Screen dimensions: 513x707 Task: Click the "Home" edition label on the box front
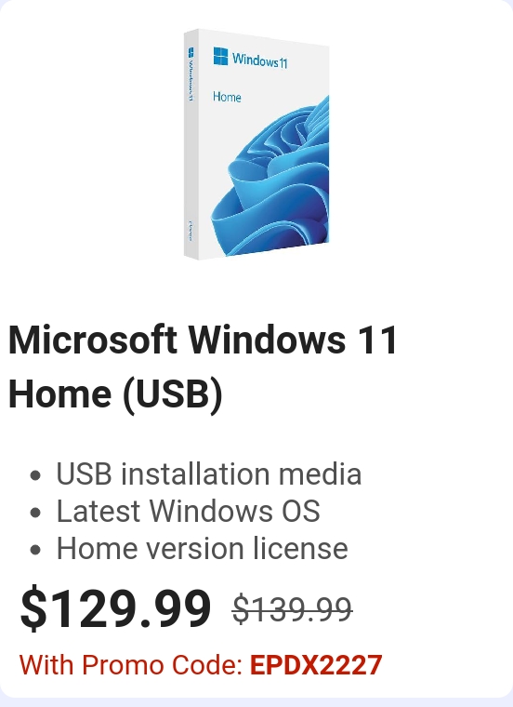coord(227,97)
